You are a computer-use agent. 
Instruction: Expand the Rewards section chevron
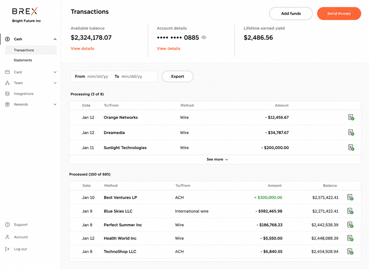[x=55, y=104]
